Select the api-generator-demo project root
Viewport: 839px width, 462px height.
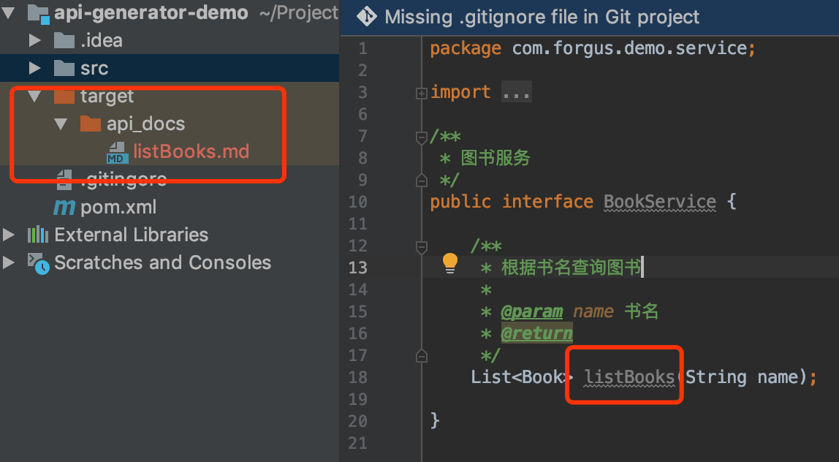(x=151, y=12)
